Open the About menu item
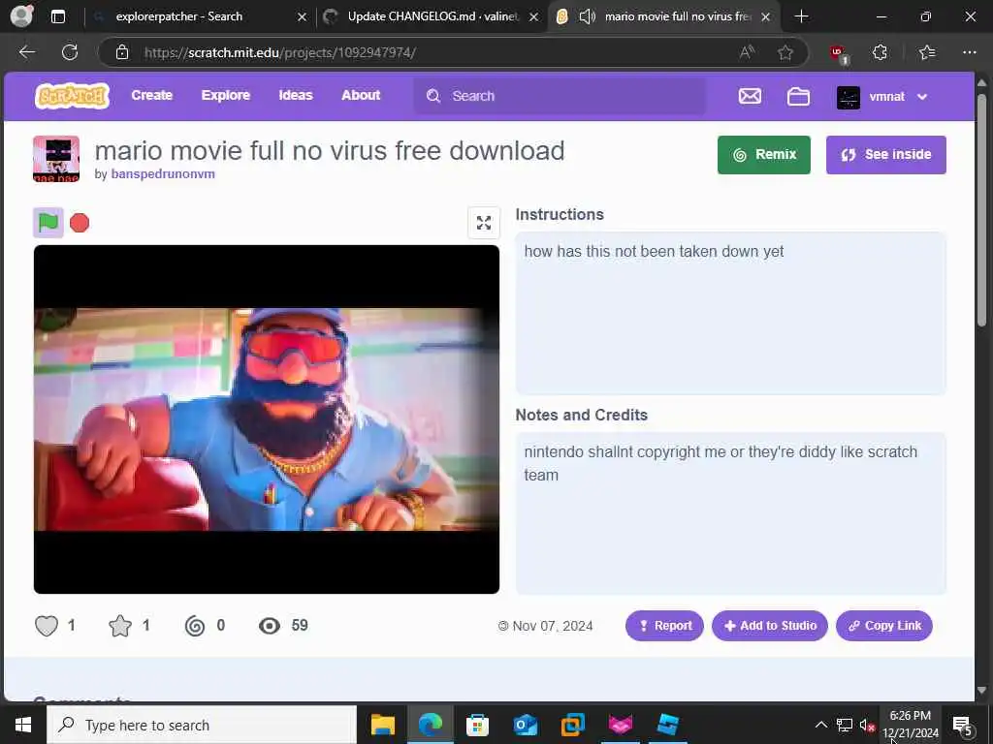This screenshot has height=744, width=993. pos(361,96)
